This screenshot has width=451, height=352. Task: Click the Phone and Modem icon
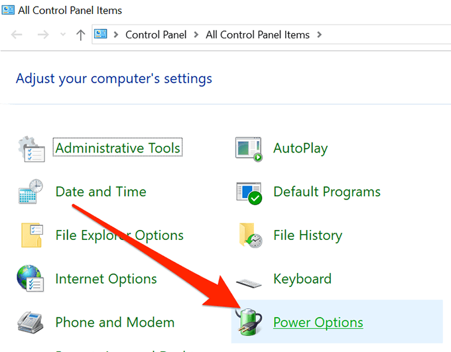click(x=31, y=323)
